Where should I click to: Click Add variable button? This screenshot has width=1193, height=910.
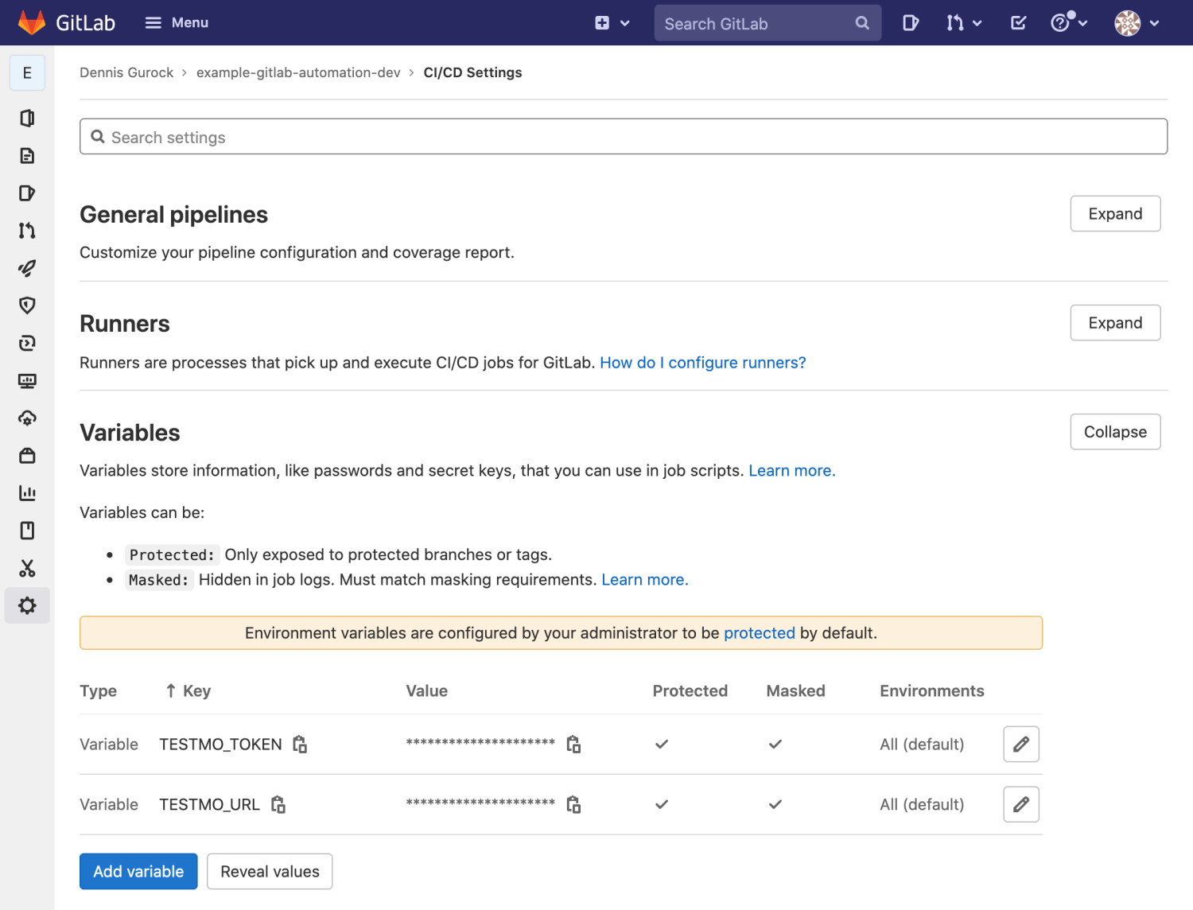(138, 871)
